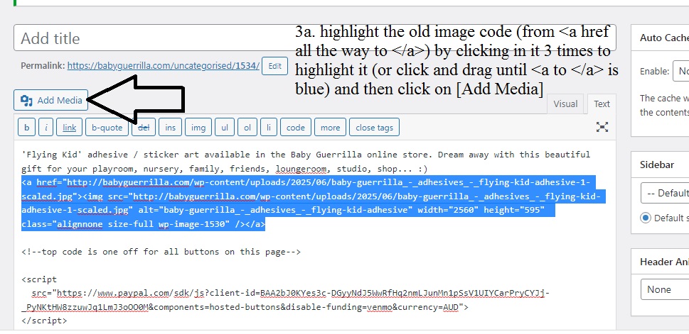Insert ins tag from toolbar
The image size is (689, 334).
[x=171, y=128]
